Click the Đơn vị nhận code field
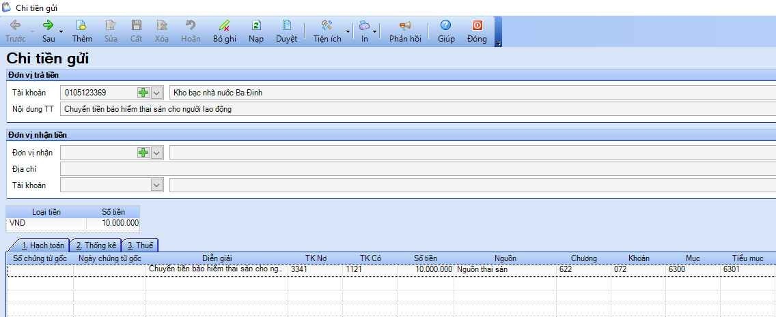This screenshot has width=776, height=317. pos(99,153)
